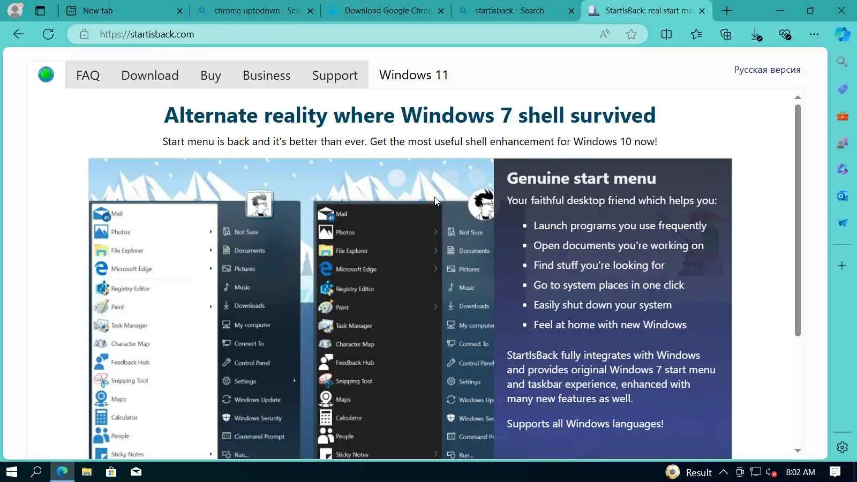Add a new sidebar app
Screen dimensions: 857x482
(x=842, y=266)
